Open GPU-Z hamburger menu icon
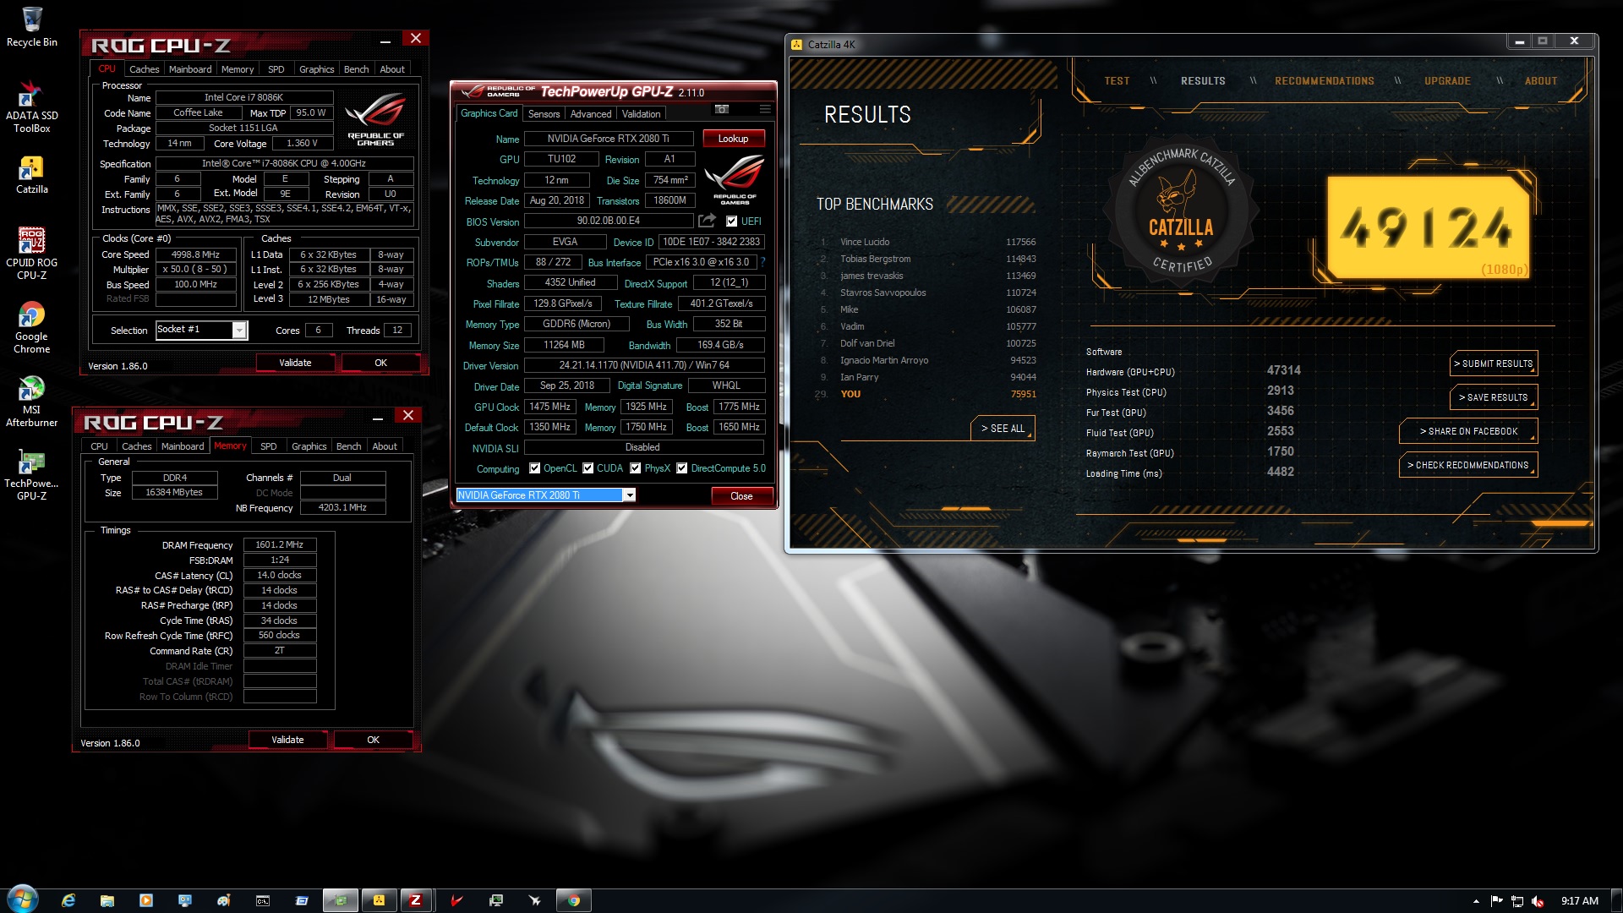Image resolution: width=1623 pixels, height=913 pixels. (765, 109)
